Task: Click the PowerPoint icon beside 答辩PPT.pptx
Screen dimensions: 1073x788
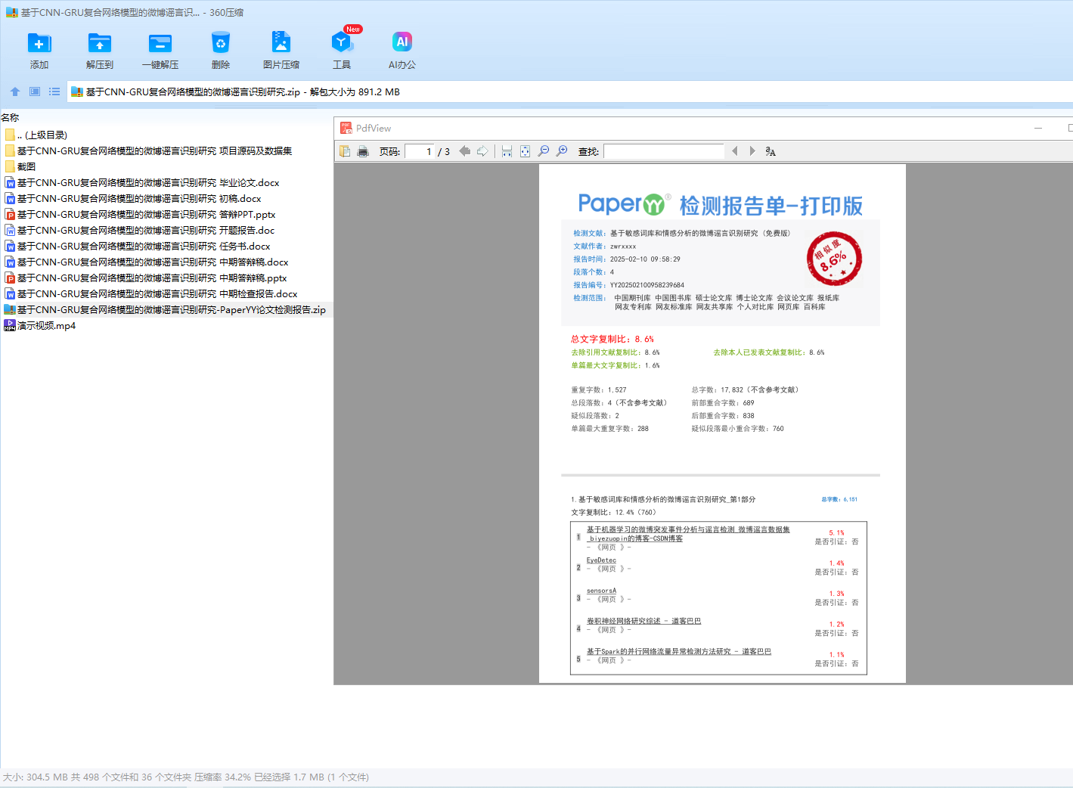Action: (x=10, y=214)
